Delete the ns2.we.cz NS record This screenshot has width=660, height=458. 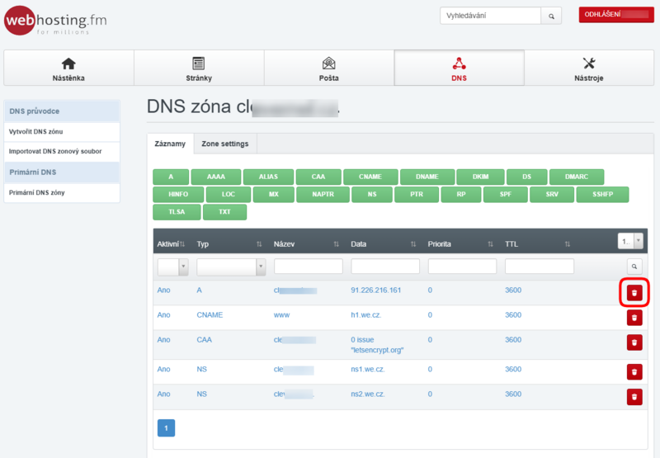634,397
